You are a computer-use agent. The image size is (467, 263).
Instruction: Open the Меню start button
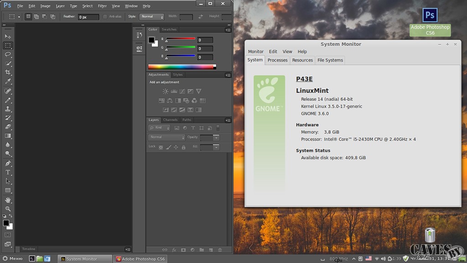tap(12, 258)
